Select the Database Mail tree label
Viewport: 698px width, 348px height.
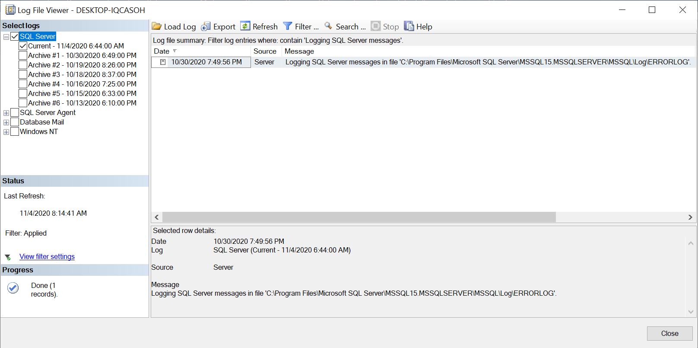42,122
